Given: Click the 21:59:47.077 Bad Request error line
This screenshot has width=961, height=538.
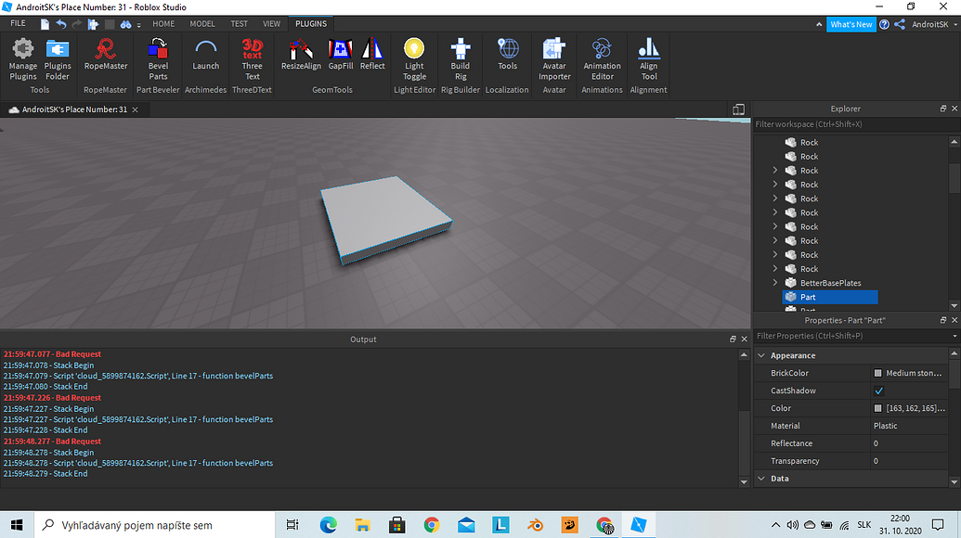Looking at the screenshot, I should pyautogui.click(x=52, y=354).
